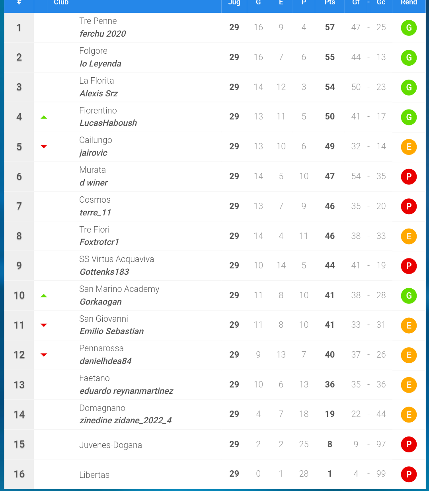
Task: Select position 9 row number cell
Action: [x=19, y=266]
